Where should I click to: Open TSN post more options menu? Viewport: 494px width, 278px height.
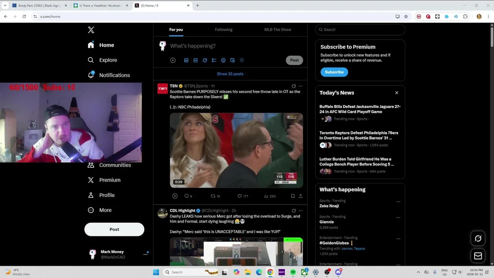[301, 86]
